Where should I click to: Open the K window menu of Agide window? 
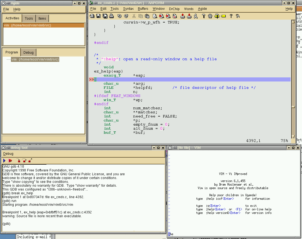pos(4,3)
